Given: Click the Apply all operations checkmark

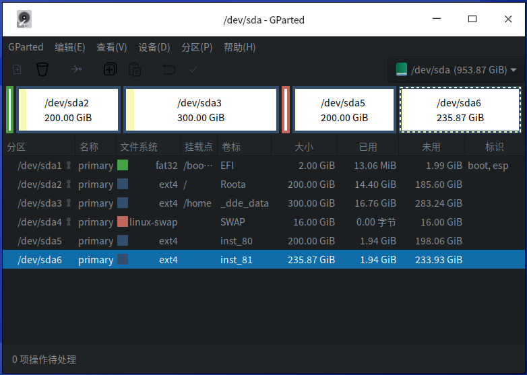Looking at the screenshot, I should 193,69.
